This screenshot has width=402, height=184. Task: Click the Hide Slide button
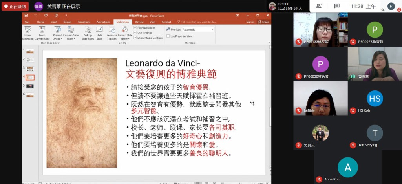[x=99, y=33]
